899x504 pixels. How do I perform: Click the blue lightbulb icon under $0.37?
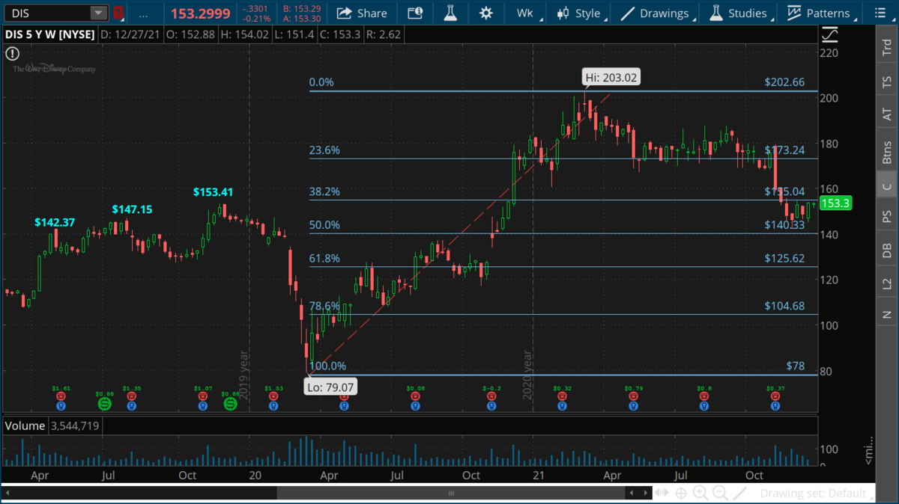tap(776, 405)
